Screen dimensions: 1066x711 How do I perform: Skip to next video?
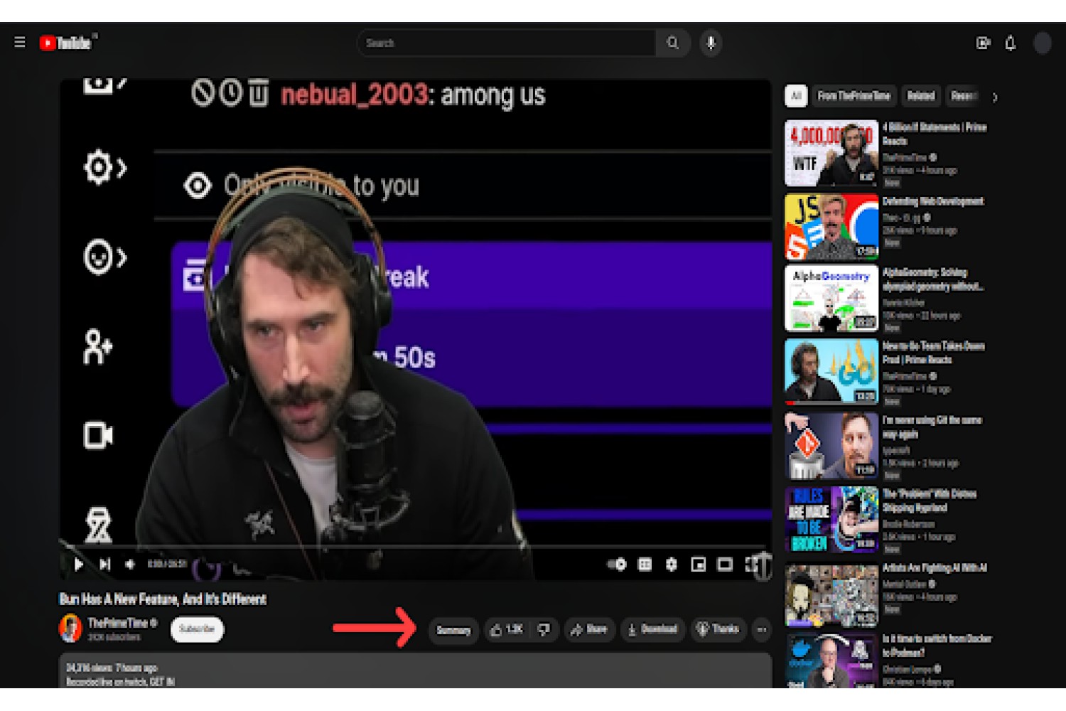(105, 565)
